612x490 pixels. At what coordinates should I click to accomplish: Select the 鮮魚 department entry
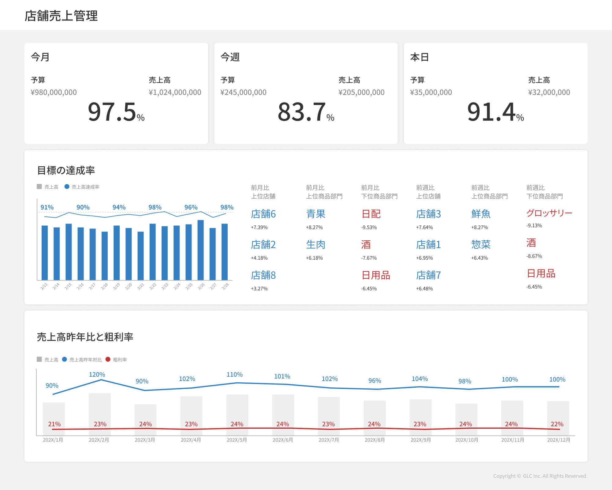(481, 214)
